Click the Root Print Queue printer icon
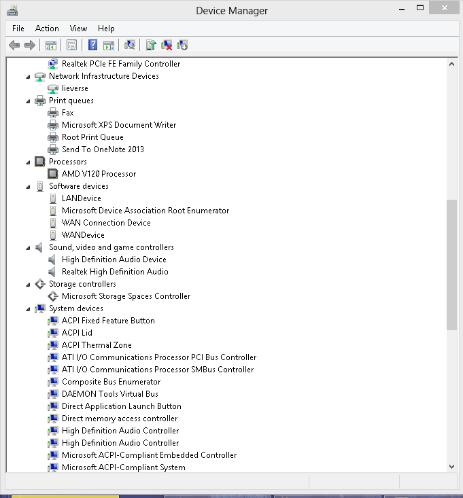 pyautogui.click(x=53, y=137)
